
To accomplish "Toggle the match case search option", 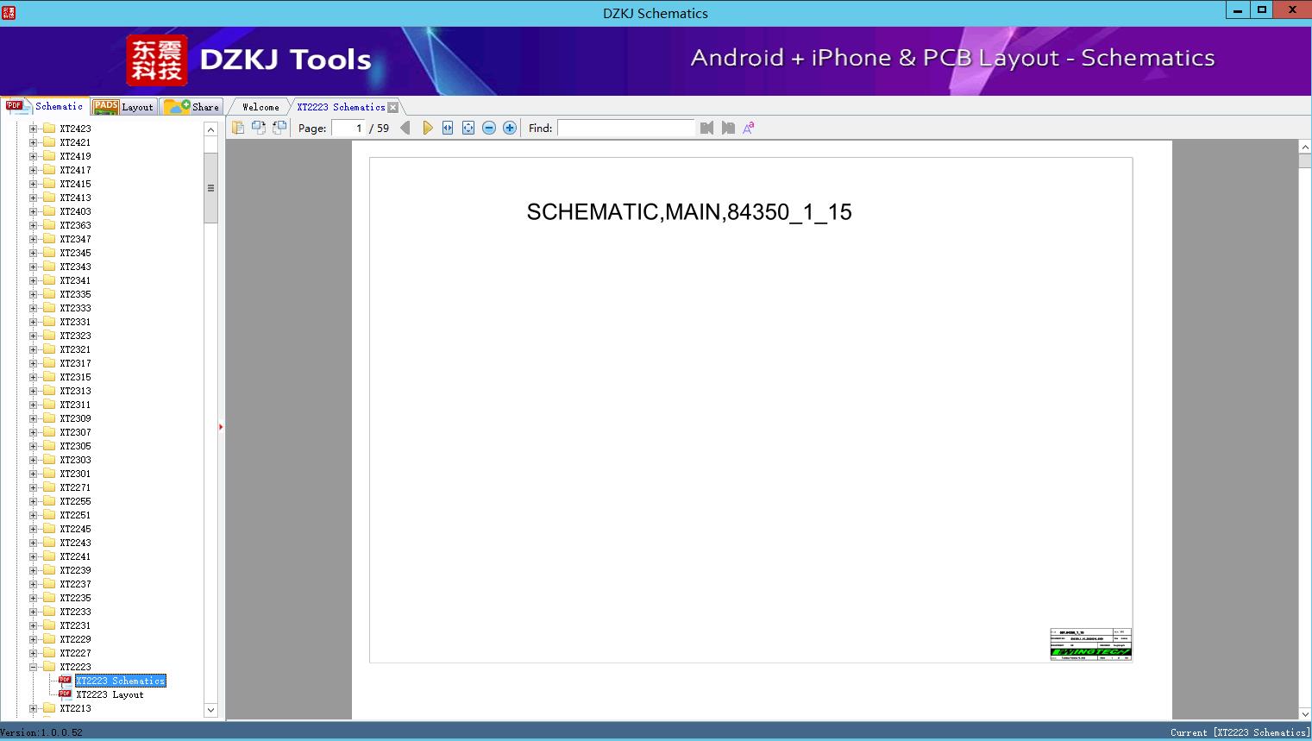I will (x=749, y=128).
